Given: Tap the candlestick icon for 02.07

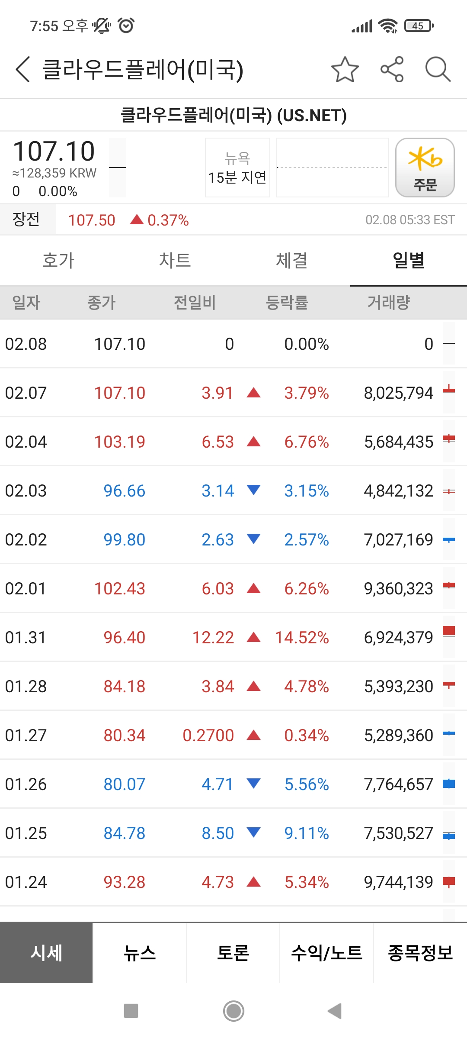Looking at the screenshot, I should [449, 392].
